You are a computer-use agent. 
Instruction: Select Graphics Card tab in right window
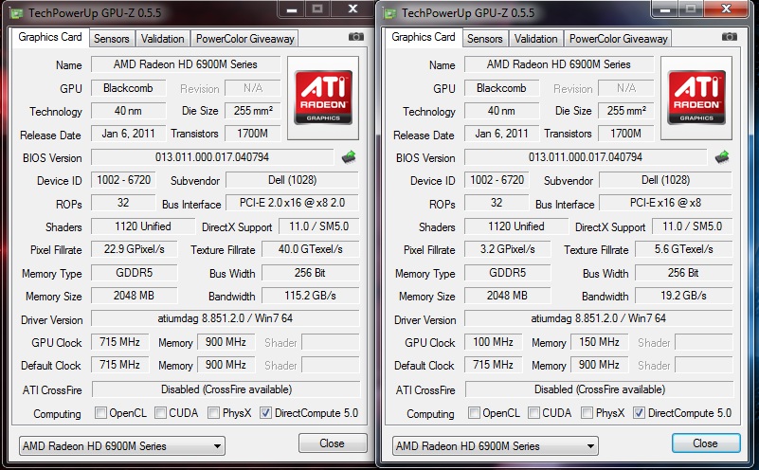coord(423,37)
